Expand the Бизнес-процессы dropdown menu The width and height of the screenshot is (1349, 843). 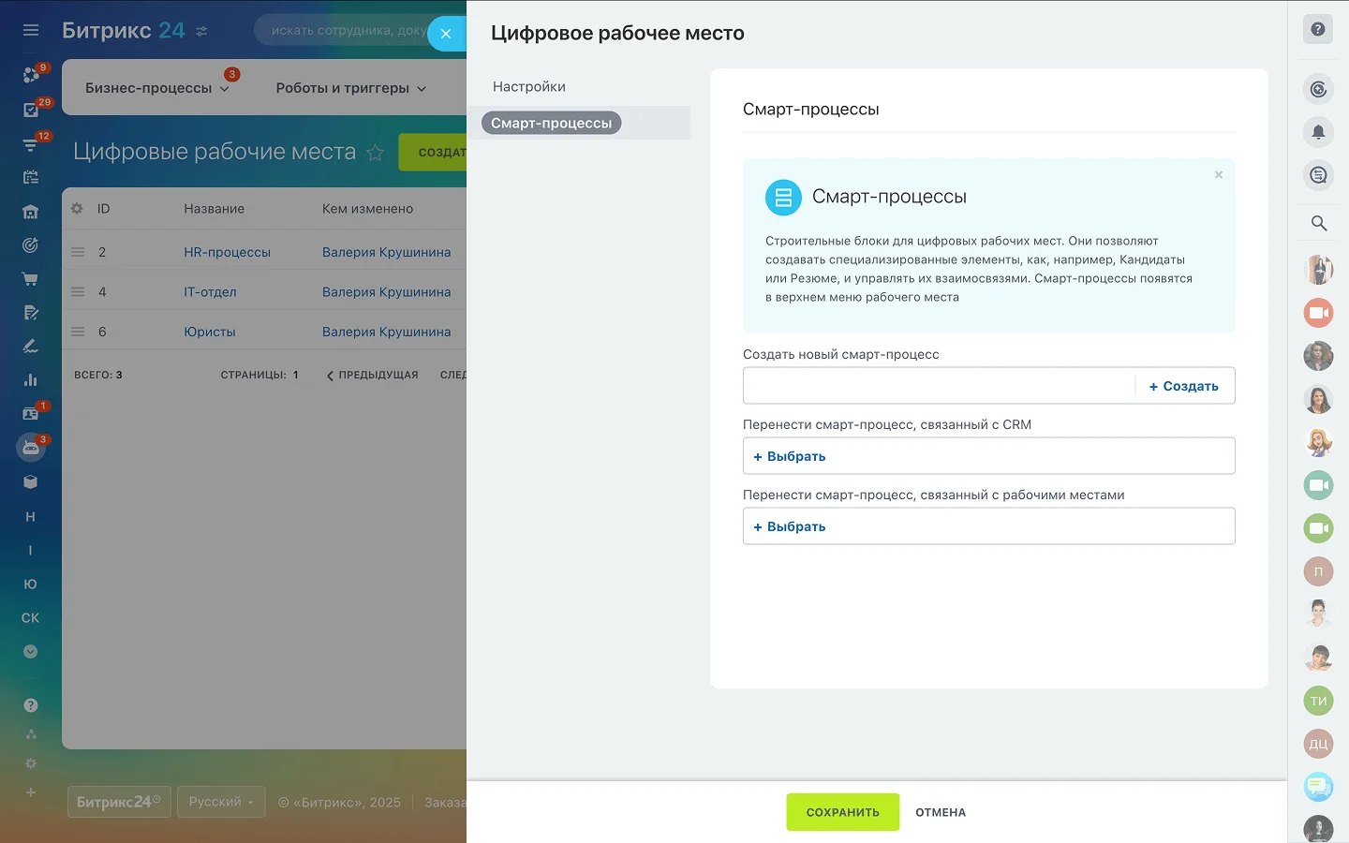(157, 88)
